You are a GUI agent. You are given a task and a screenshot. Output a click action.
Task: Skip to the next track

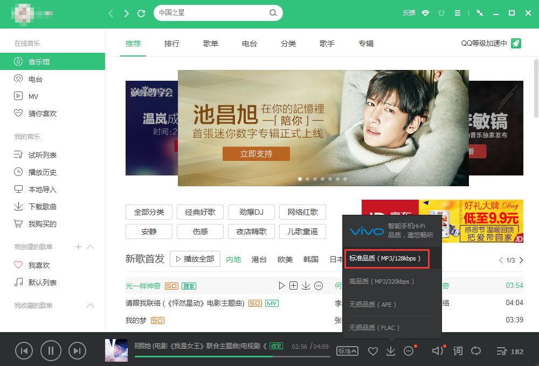point(77,351)
